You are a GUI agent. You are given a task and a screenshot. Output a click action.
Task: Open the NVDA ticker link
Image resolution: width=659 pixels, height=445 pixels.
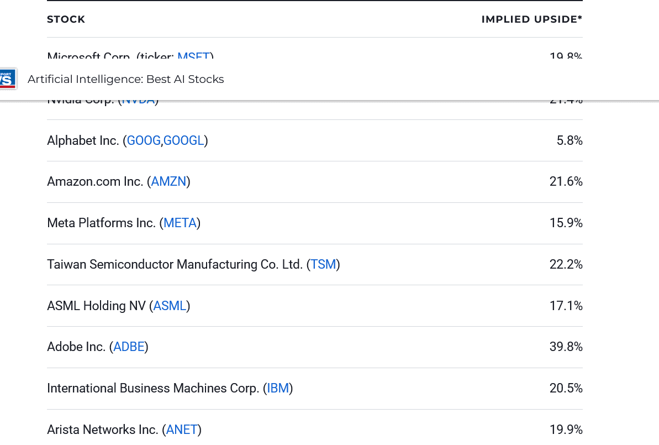point(138,98)
